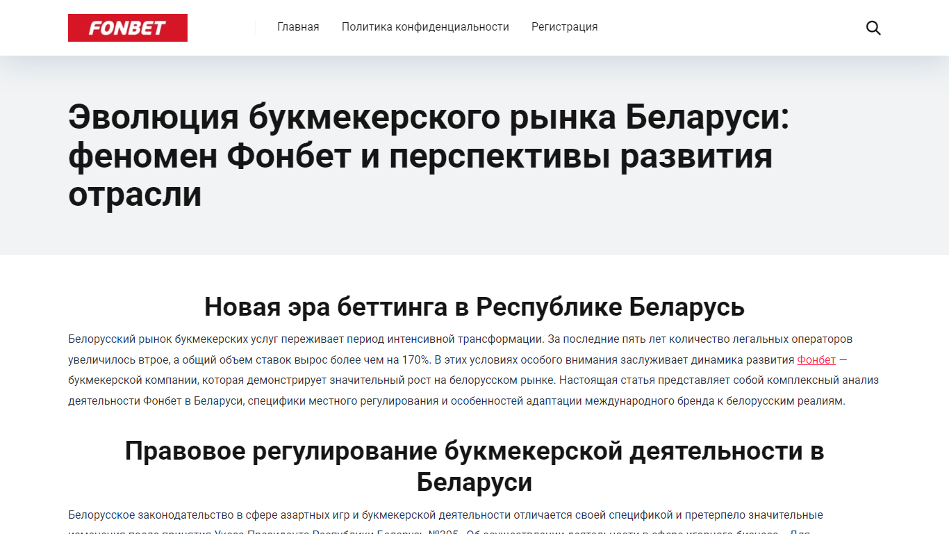Open Политика конфиденциальности page
This screenshot has height=534, width=949.
[x=425, y=27]
